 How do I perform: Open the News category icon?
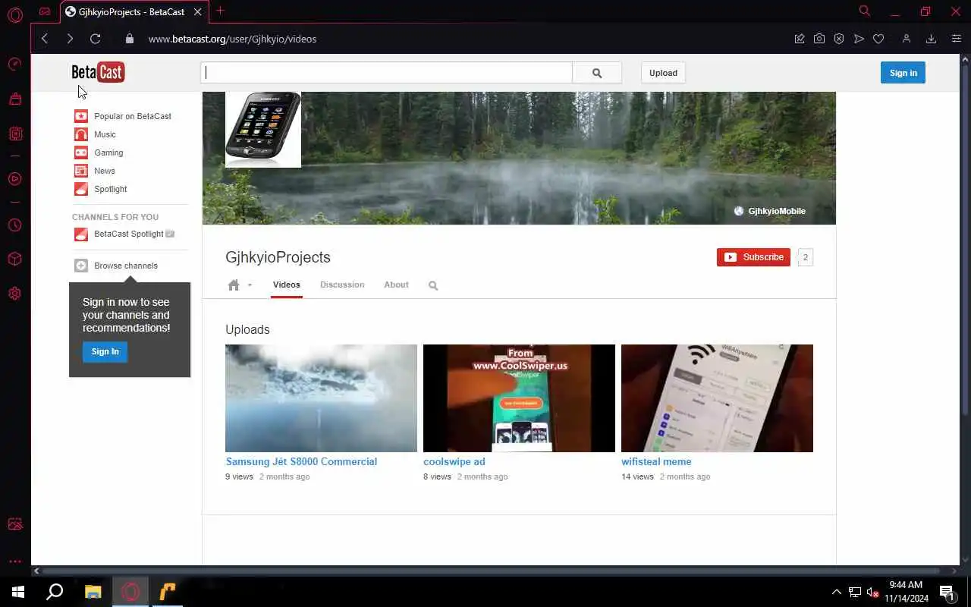tap(81, 171)
